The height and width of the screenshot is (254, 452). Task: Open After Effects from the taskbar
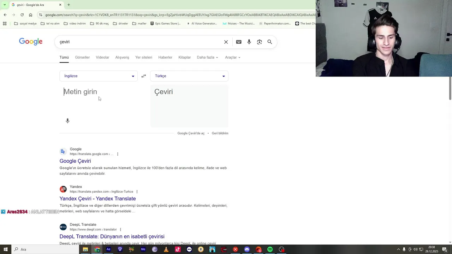coord(108,249)
